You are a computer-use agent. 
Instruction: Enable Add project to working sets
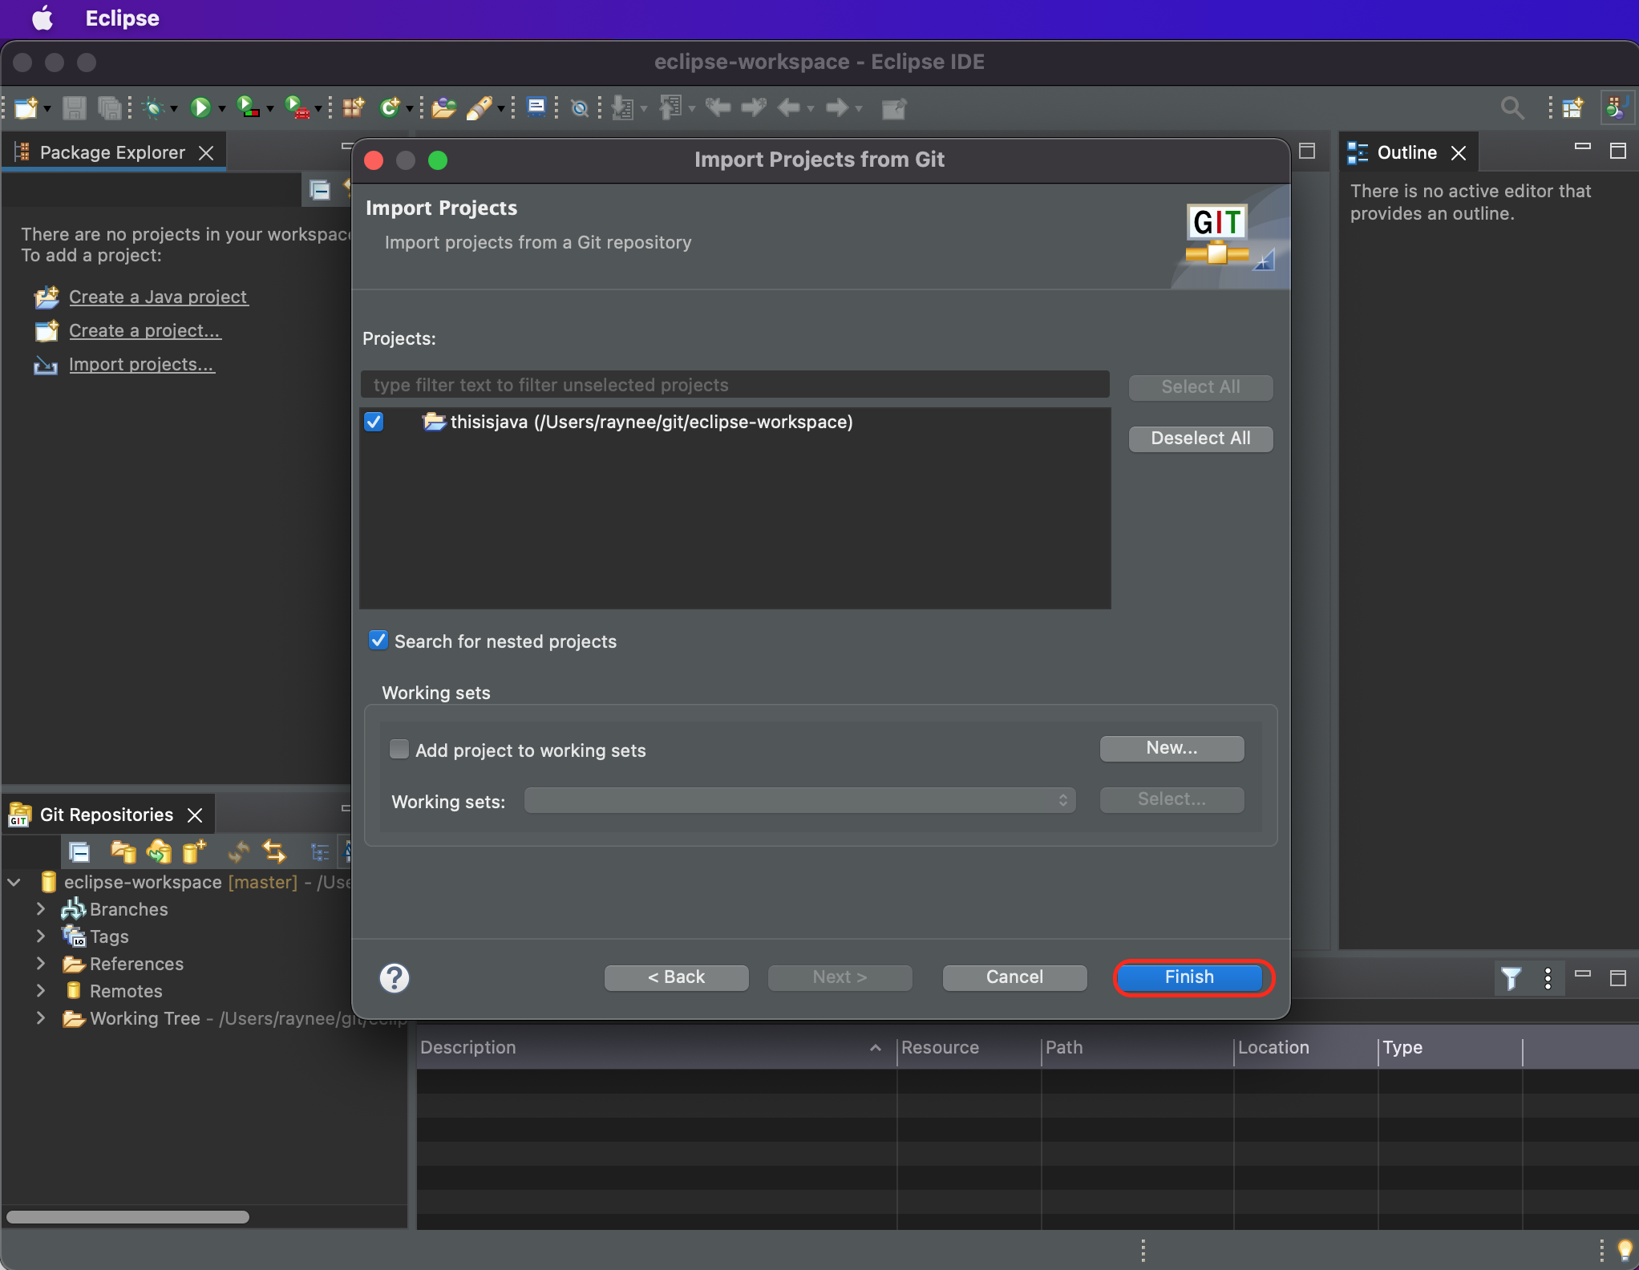[x=399, y=750]
